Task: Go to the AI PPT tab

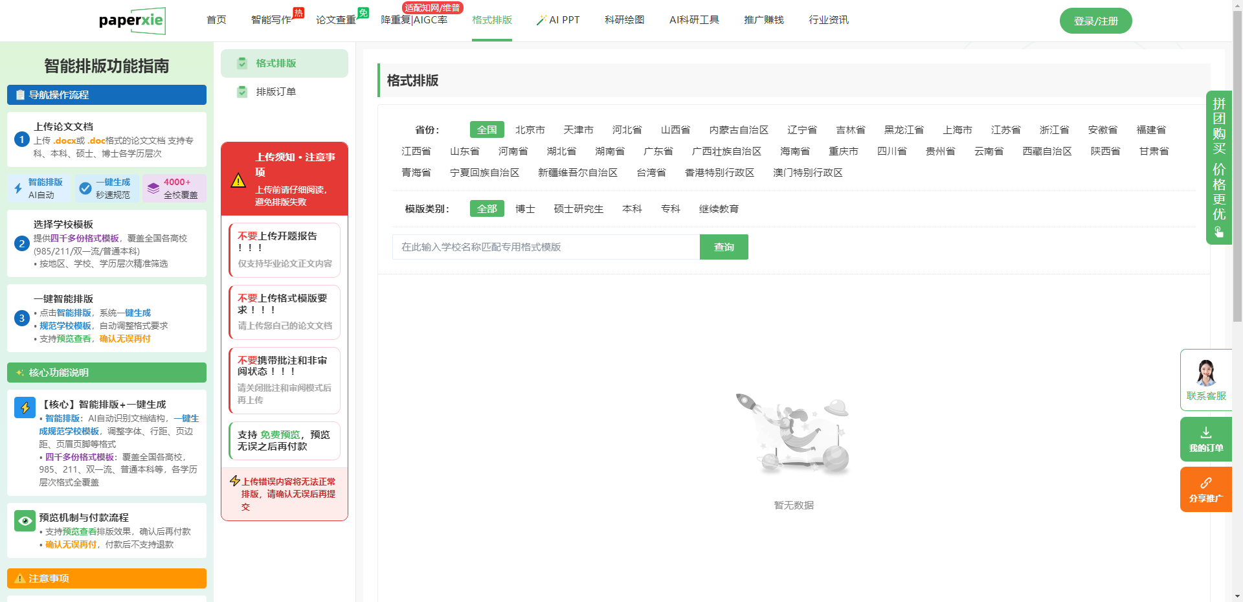Action: click(x=558, y=20)
